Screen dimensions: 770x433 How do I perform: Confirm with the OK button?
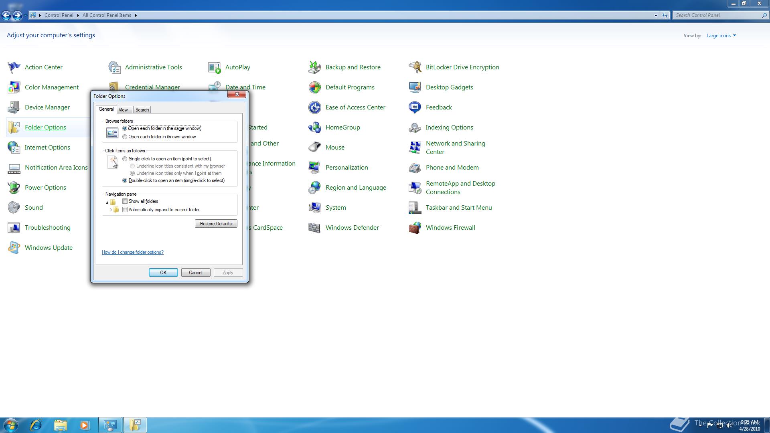tap(163, 273)
